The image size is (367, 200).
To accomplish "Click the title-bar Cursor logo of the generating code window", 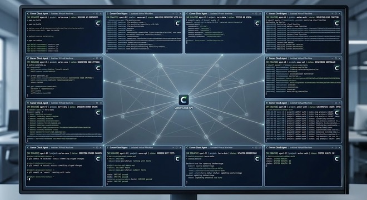I will [x=28, y=58].
